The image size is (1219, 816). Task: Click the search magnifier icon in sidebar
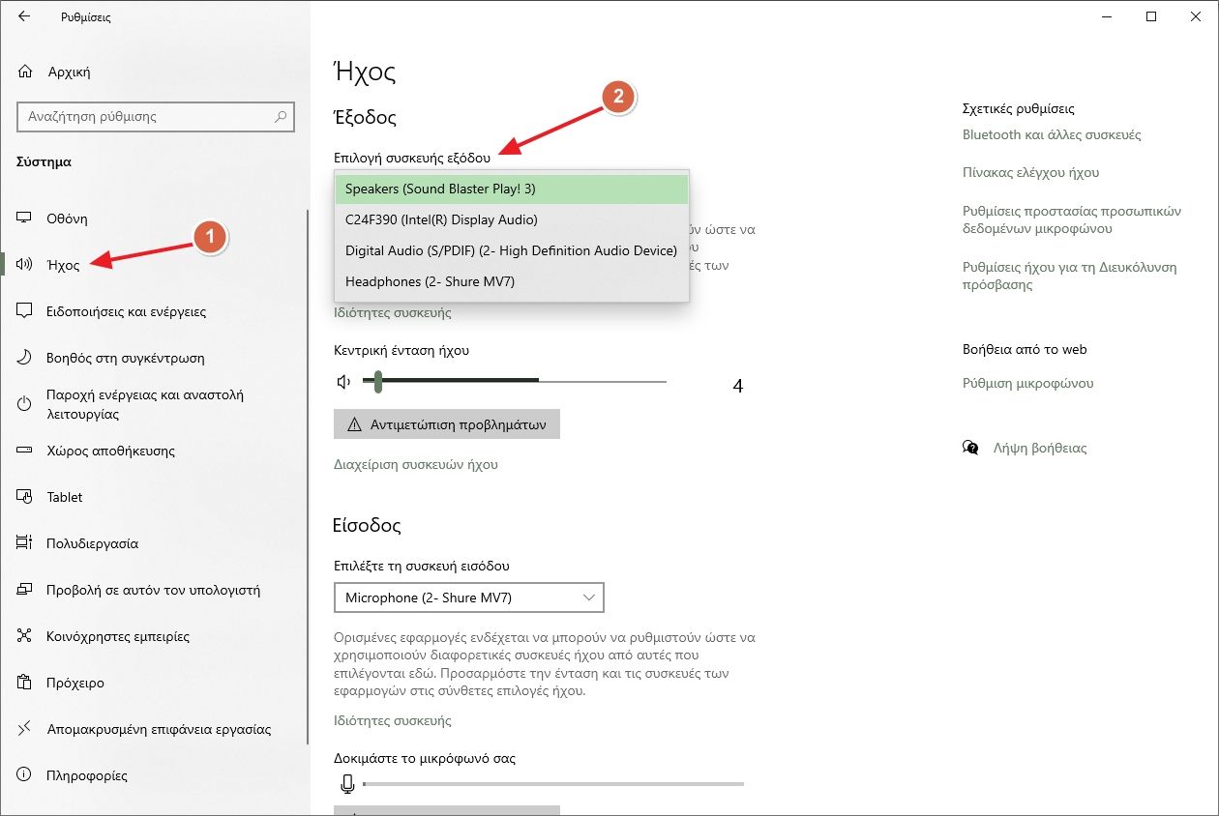(281, 117)
